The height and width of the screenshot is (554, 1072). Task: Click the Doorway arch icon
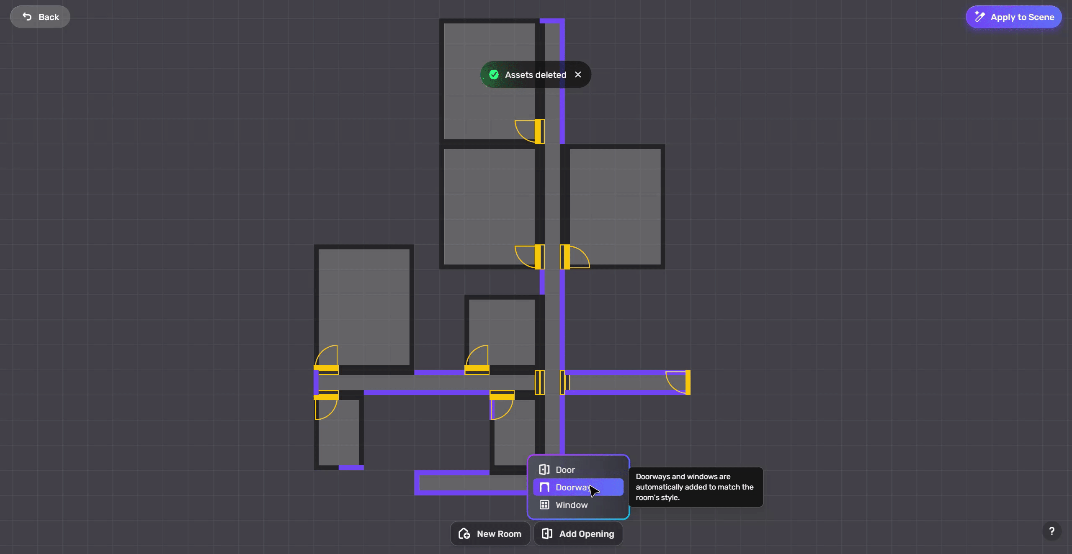click(x=544, y=487)
